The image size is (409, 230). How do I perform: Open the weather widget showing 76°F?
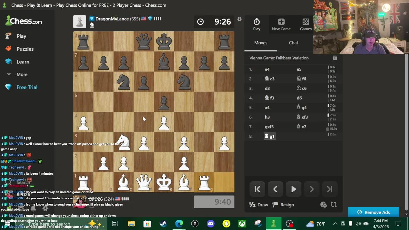pos(316,224)
